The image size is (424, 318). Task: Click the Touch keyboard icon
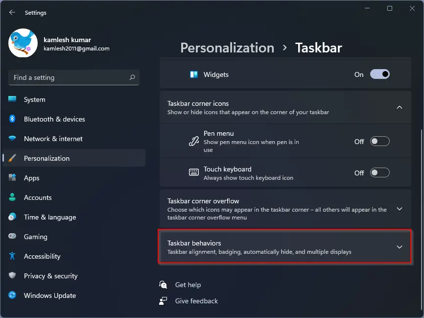click(193, 172)
